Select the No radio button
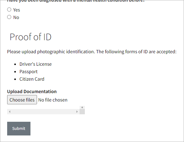This screenshot has height=142, width=184. [x=9, y=17]
